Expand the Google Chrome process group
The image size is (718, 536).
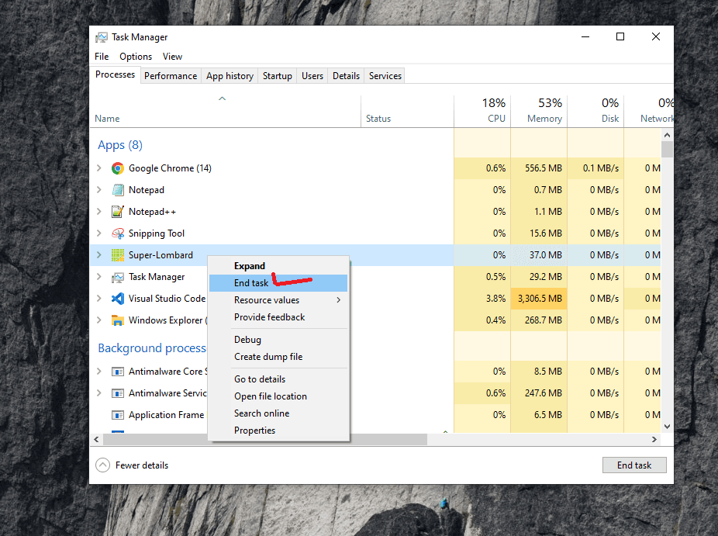(99, 168)
